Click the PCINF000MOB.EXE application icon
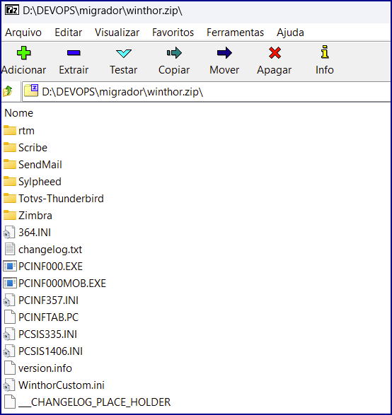 click(10, 283)
